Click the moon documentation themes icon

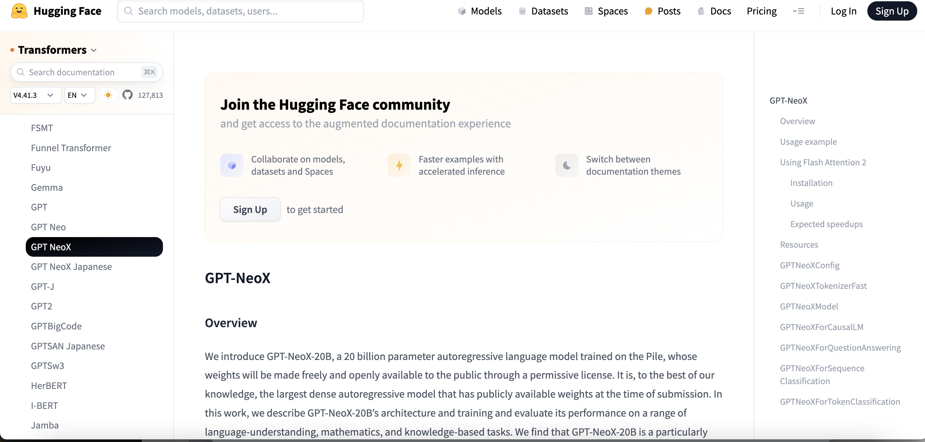point(567,165)
